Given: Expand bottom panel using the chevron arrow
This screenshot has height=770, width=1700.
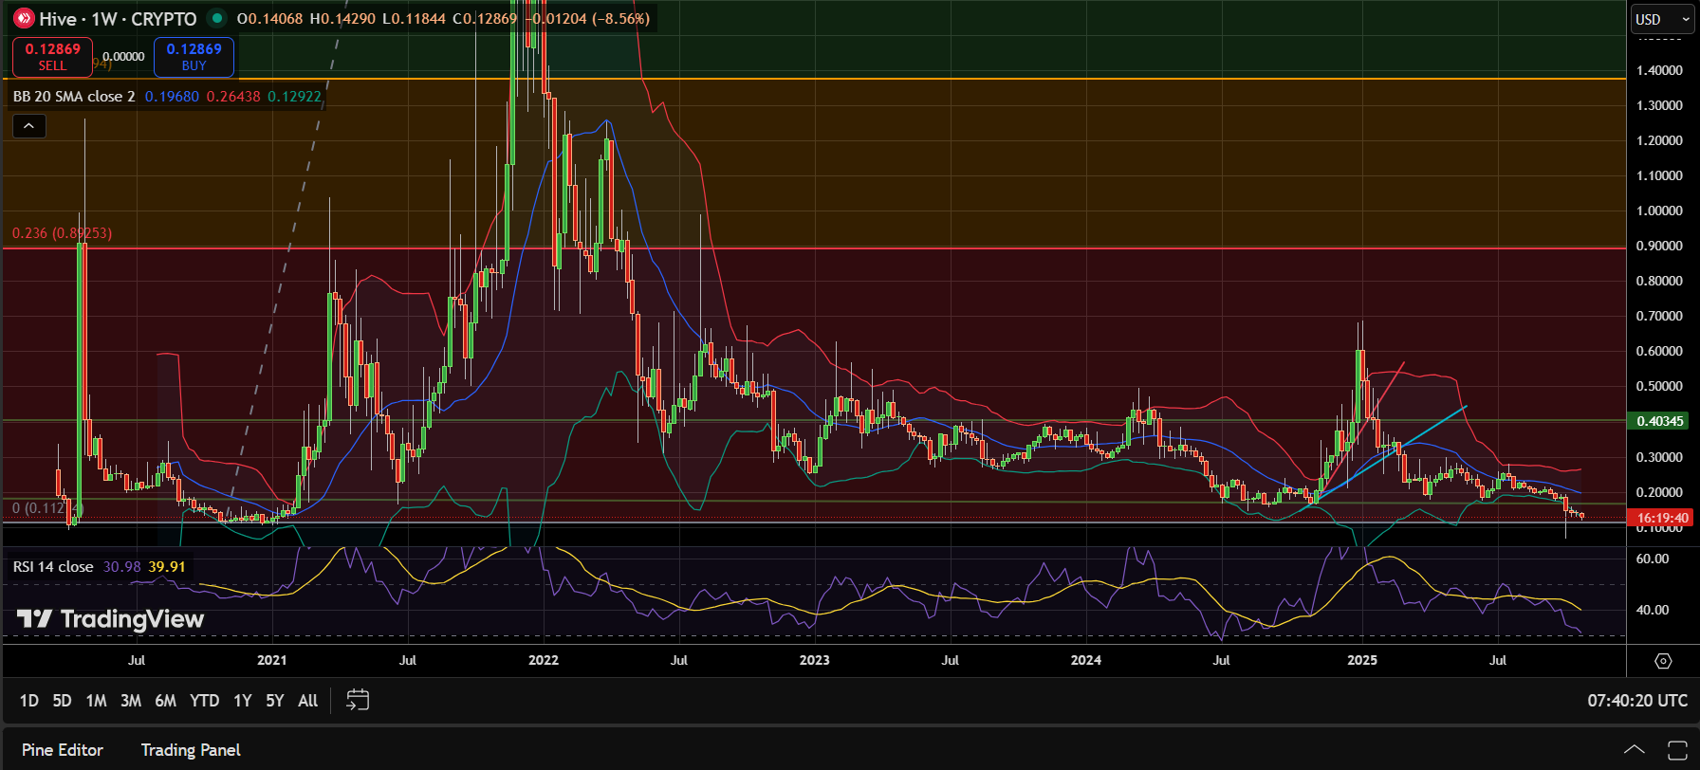Looking at the screenshot, I should click(1634, 750).
